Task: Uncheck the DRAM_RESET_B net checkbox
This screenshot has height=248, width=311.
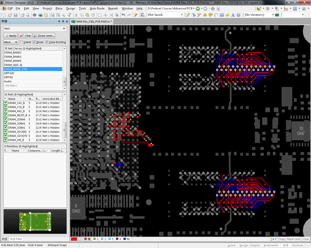Action: [x=5, y=115]
